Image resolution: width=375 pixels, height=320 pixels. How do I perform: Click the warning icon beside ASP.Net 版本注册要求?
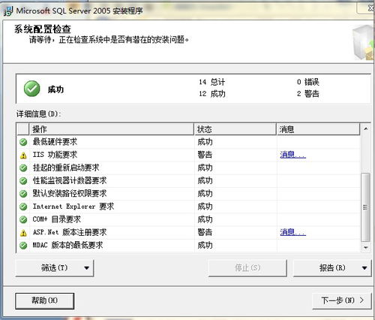[23, 233]
